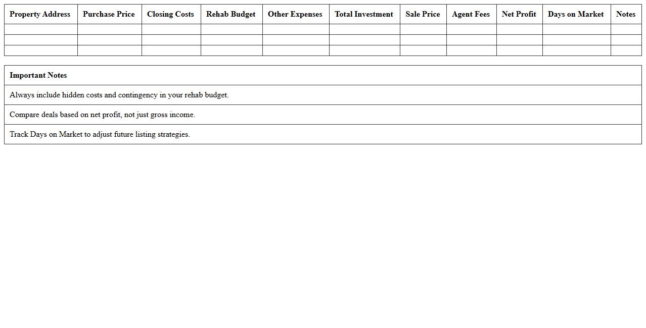646x328 pixels.
Task: Select the third row Sale Price cell
Action: point(423,50)
